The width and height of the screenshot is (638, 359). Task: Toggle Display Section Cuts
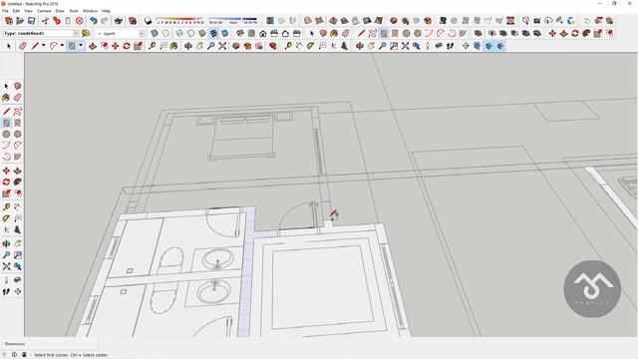pyautogui.click(x=488, y=46)
